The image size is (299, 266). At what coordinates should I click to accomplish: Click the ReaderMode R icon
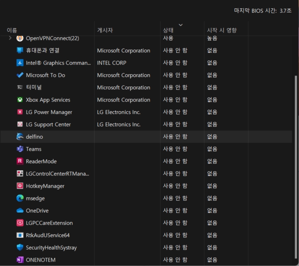[x=20, y=161]
